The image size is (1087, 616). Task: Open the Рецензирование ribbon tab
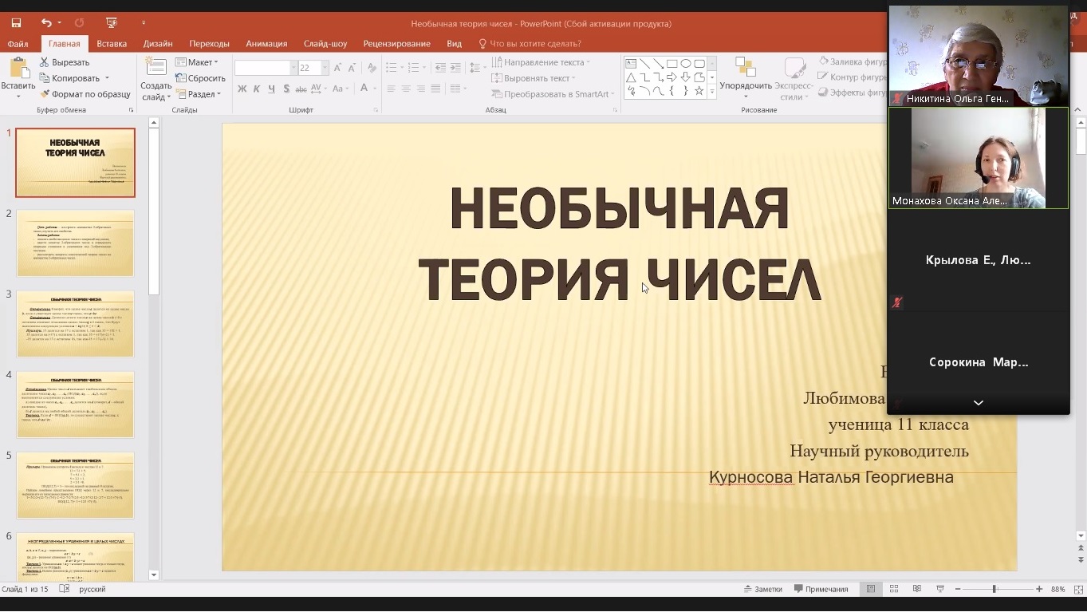[396, 44]
